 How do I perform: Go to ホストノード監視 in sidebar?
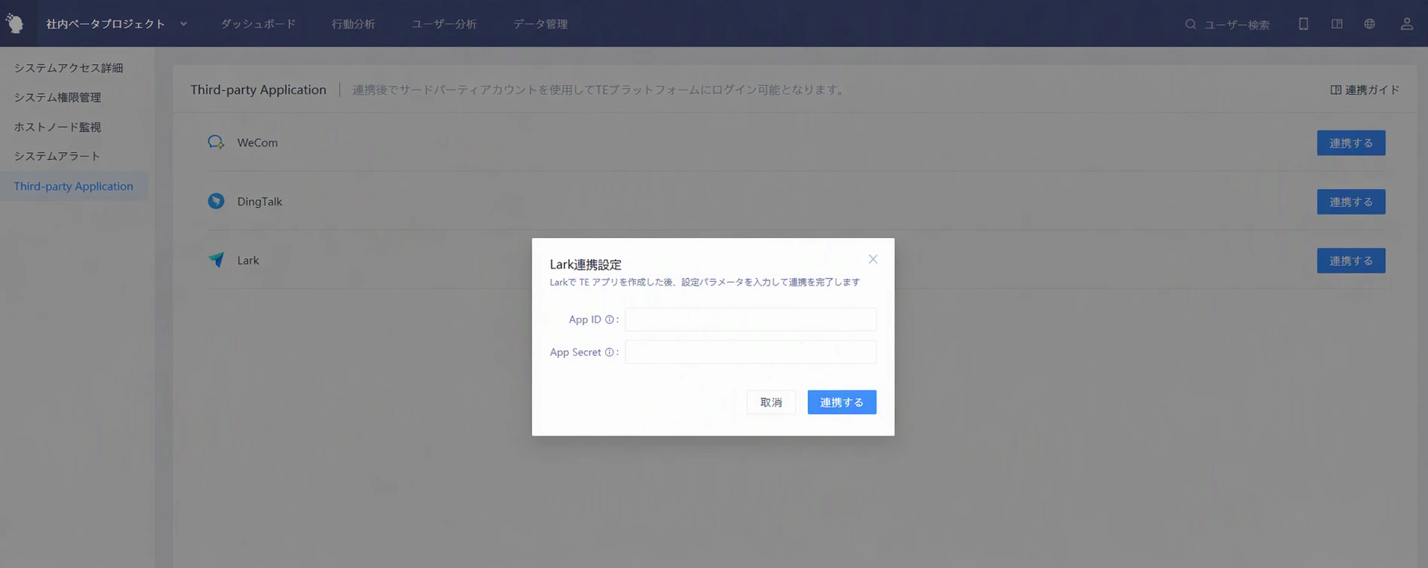coord(57,127)
